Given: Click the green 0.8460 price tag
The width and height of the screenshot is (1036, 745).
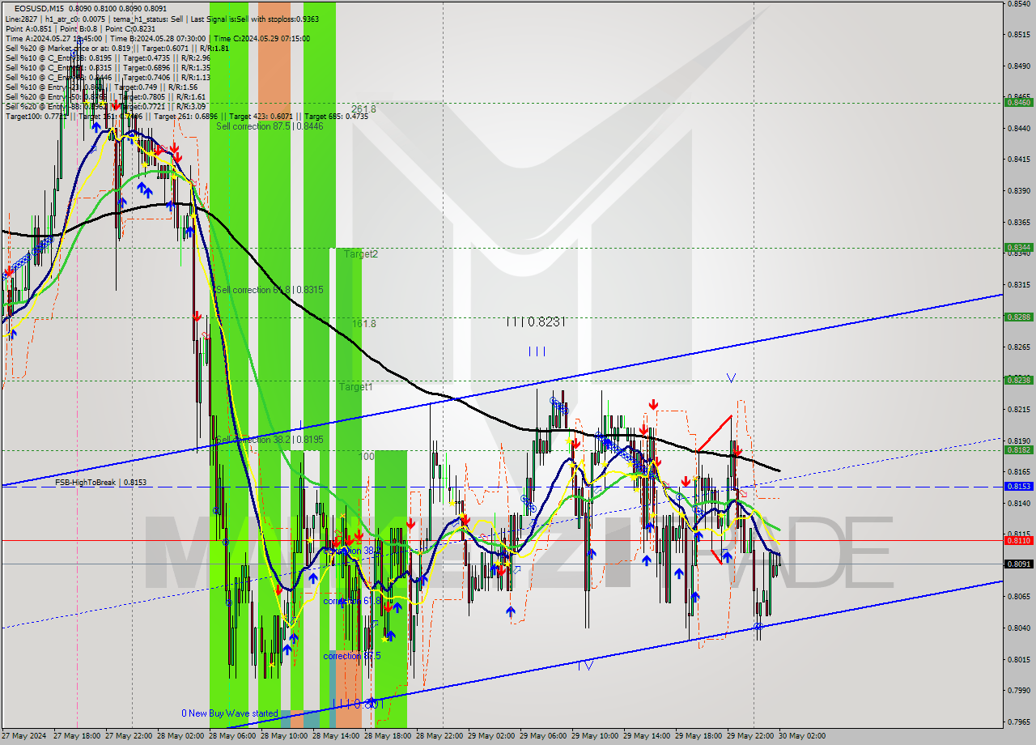Looking at the screenshot, I should (x=1018, y=103).
